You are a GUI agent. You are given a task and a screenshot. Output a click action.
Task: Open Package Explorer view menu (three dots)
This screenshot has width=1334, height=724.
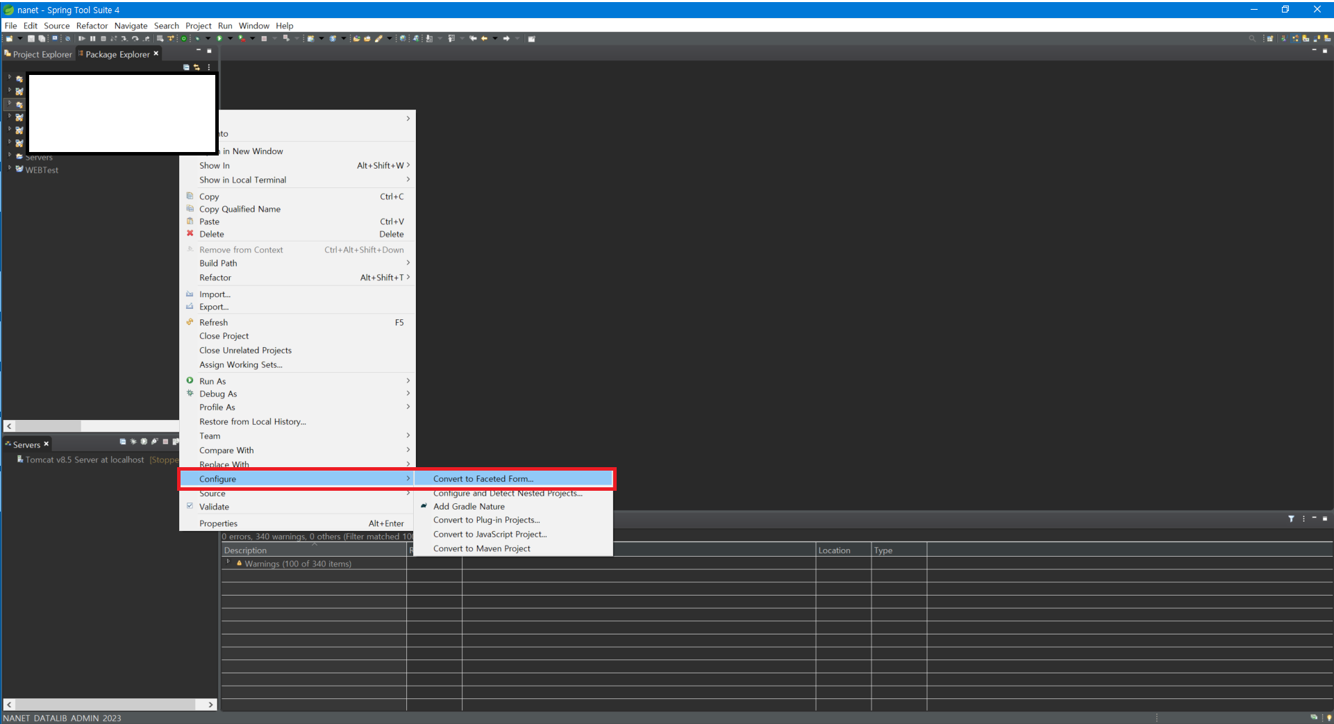[209, 67]
